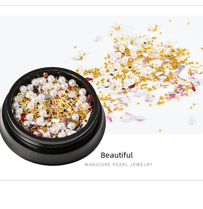The width and height of the screenshot is (203, 209).
Task: Click the bottom horizontal divider line
Action: [101, 180]
